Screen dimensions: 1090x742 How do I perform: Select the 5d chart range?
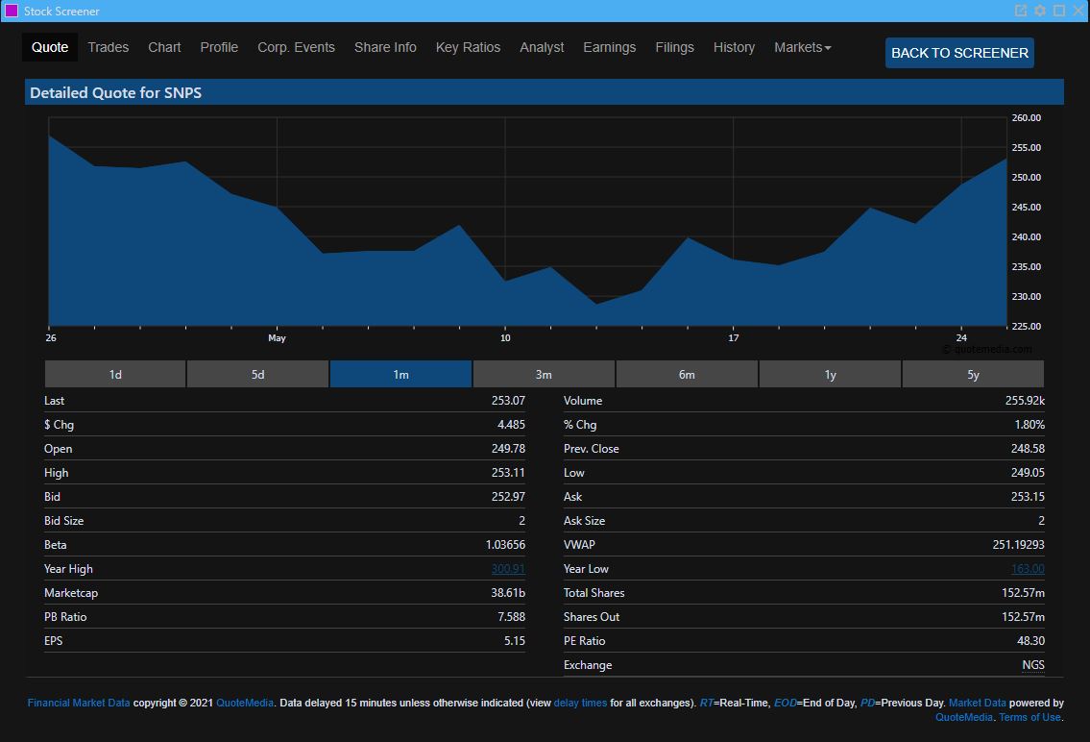tap(257, 374)
